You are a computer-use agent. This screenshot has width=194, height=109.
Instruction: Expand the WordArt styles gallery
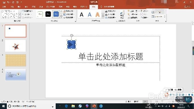103,17
